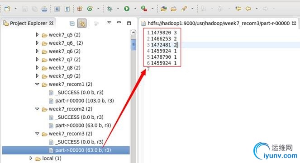This screenshot has height=163, width=300.
Task: Click editor line 2 text 1466253 2
Action: coord(164,39)
